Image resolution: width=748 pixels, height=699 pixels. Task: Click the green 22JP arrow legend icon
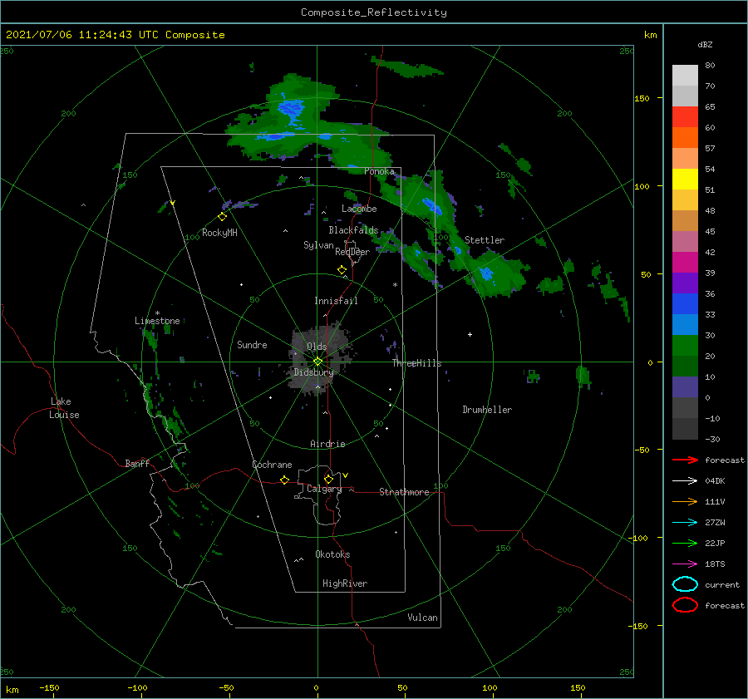click(685, 543)
